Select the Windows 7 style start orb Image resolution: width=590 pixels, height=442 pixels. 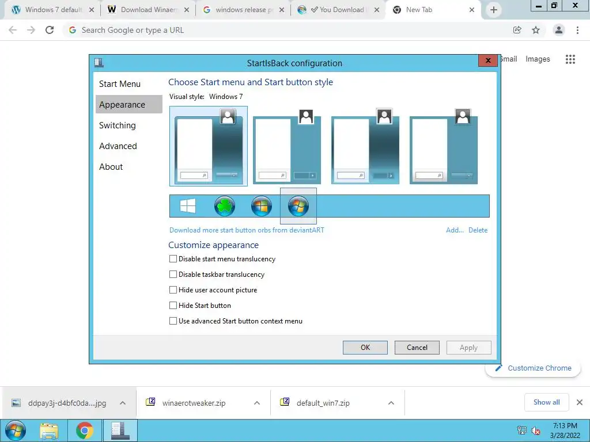pos(298,206)
